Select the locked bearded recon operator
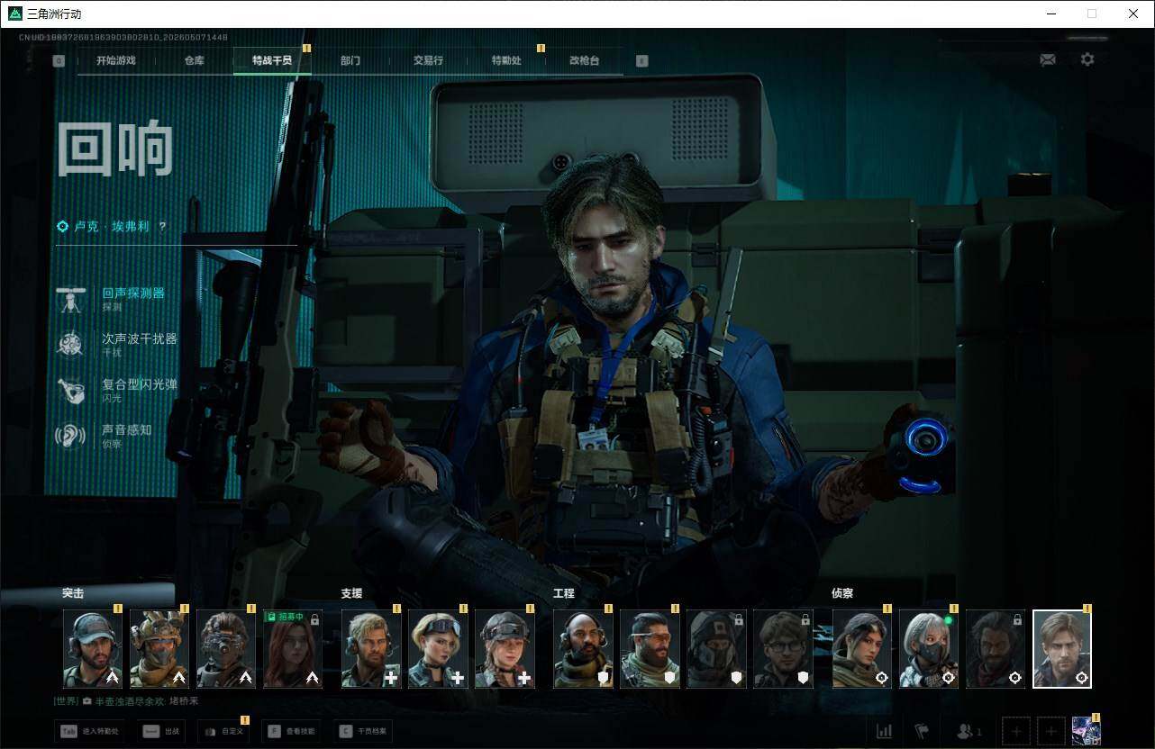 pyautogui.click(x=996, y=649)
